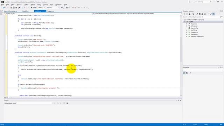Focus the Quick Launch search box
The width and height of the screenshot is (224, 126).
click(x=200, y=2)
